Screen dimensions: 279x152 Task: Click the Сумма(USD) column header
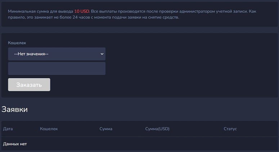(x=157, y=129)
